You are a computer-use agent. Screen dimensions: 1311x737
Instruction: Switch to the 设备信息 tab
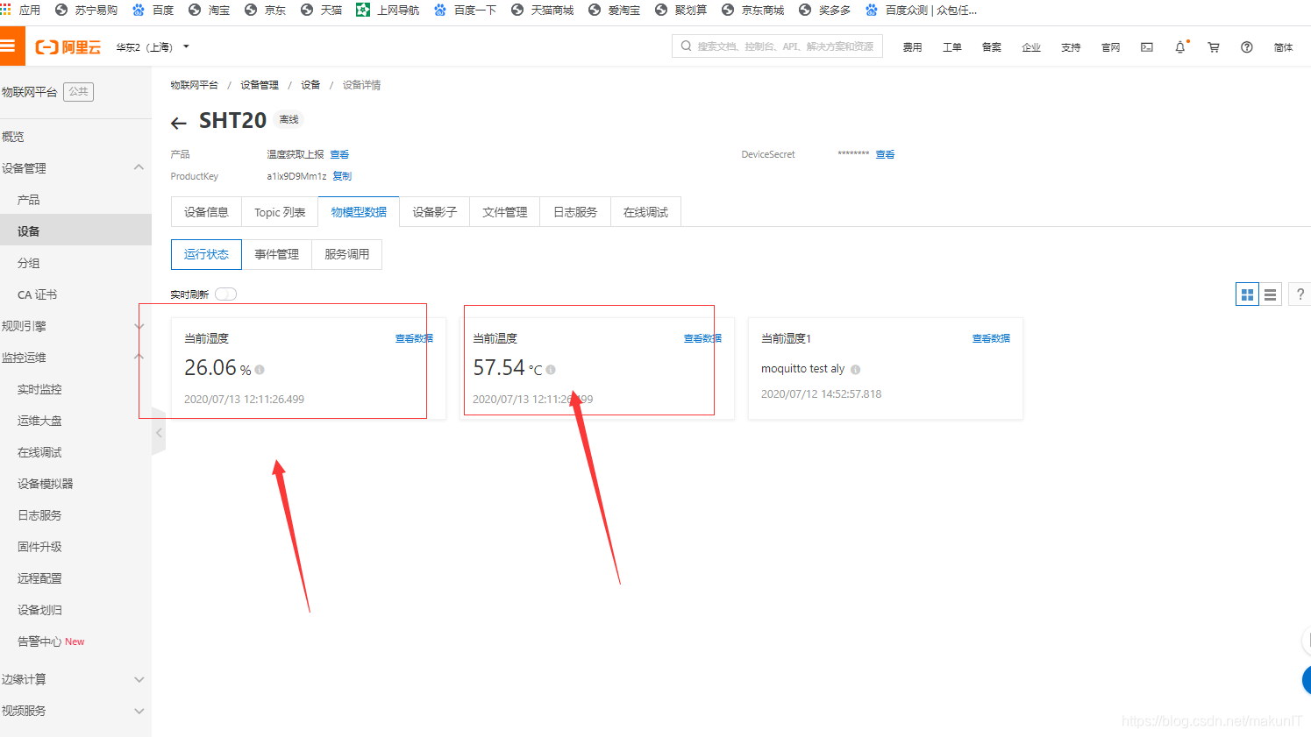coord(206,212)
